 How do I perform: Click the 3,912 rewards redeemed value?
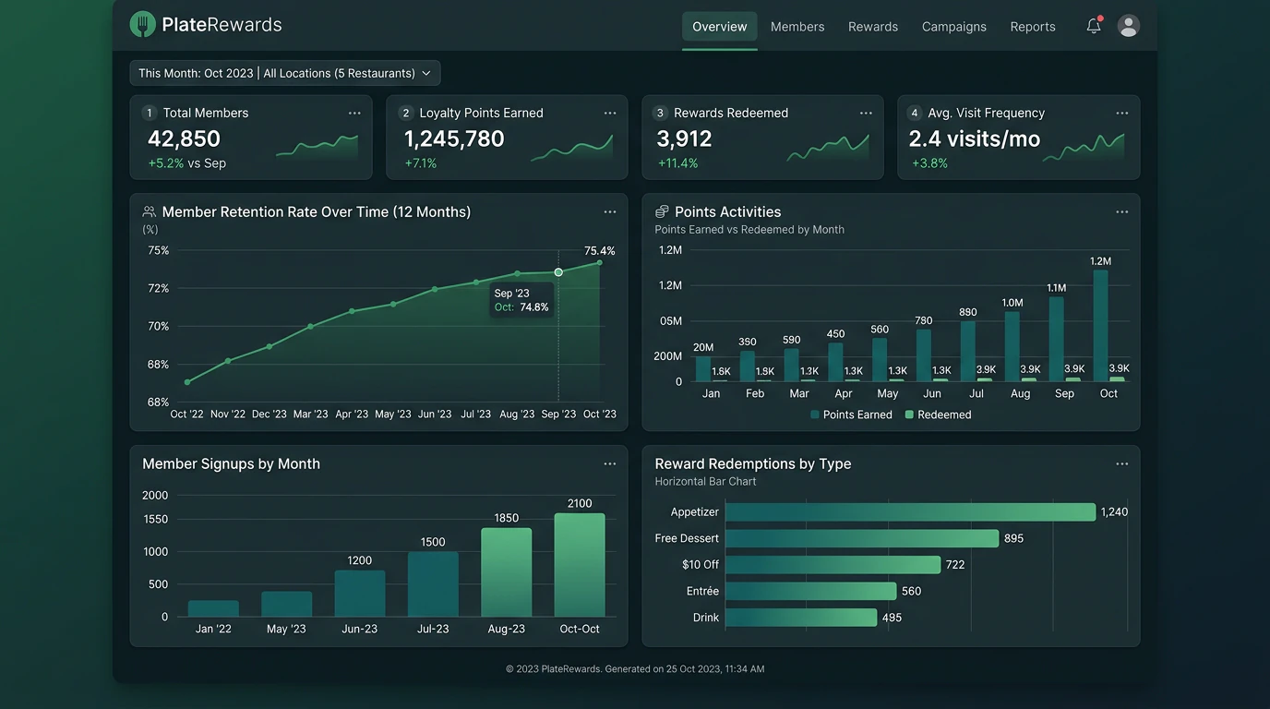pos(684,138)
